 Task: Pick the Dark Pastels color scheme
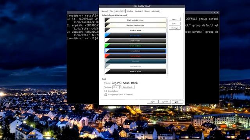coord(135,40)
